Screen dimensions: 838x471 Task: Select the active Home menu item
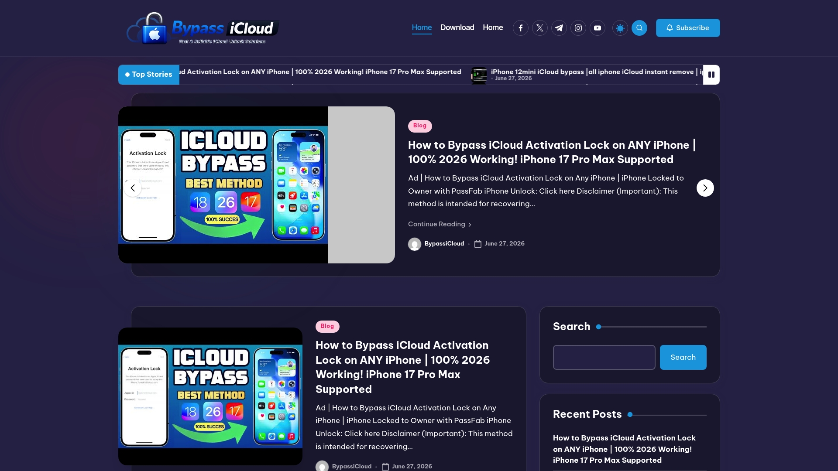pyautogui.click(x=422, y=27)
